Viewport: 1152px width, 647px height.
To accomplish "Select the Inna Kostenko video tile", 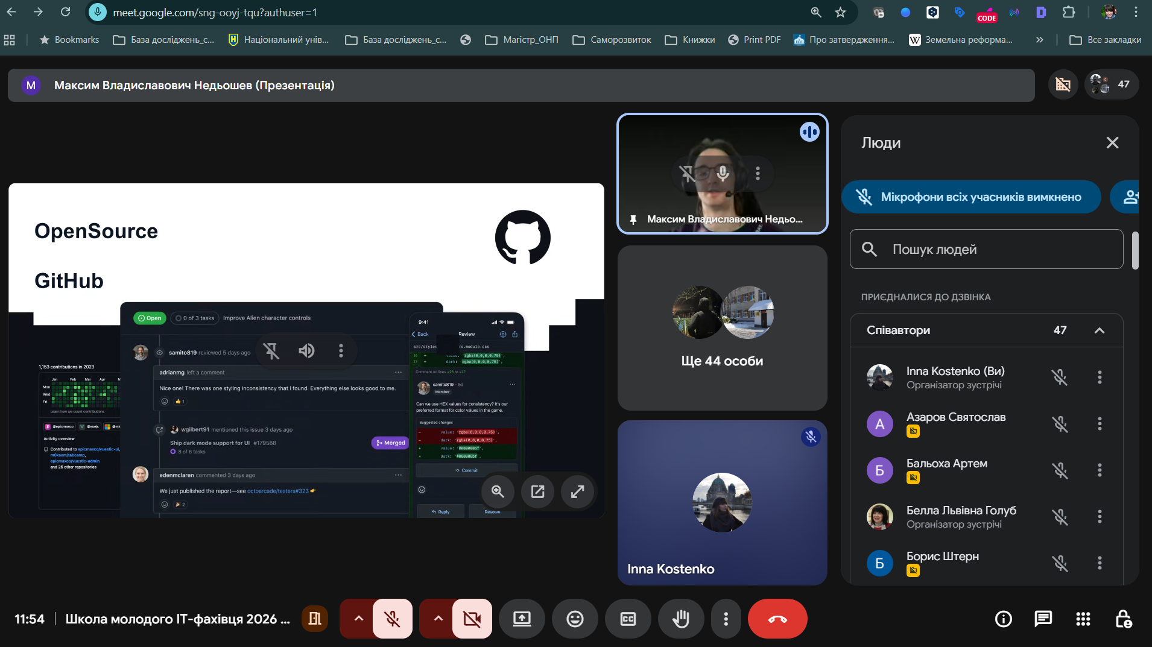I will 722,502.
